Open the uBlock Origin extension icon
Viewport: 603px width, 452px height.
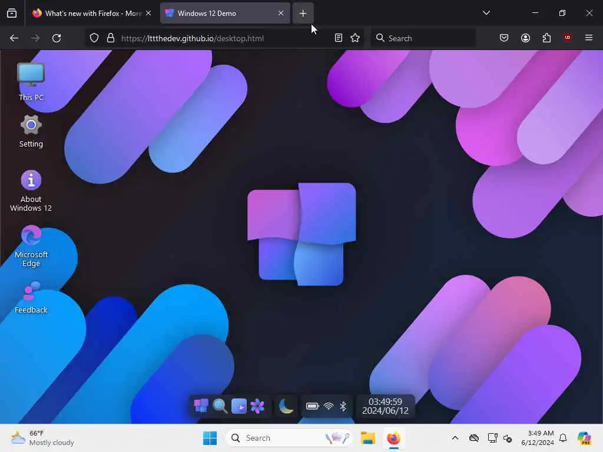(x=567, y=38)
